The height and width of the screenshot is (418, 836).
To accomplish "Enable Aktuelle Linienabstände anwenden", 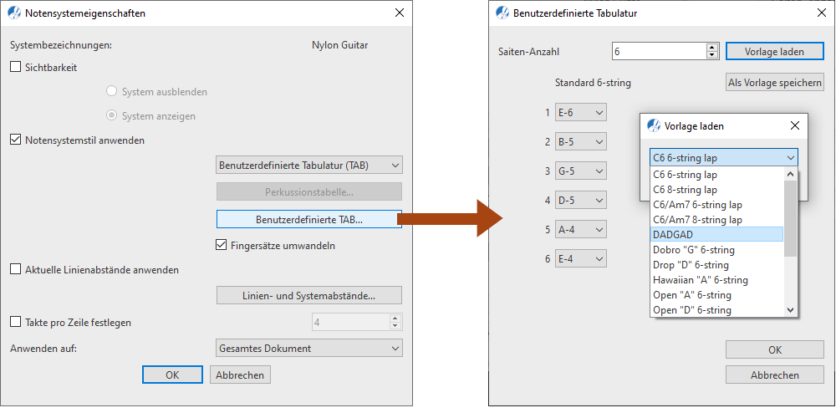I will point(16,269).
